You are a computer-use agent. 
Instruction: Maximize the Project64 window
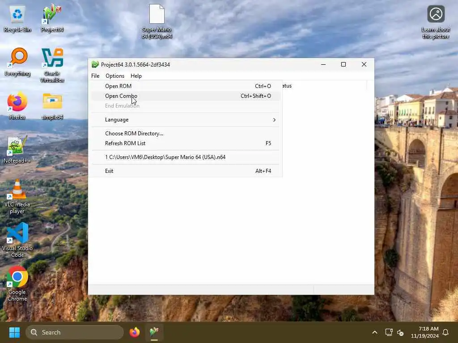[343, 64]
